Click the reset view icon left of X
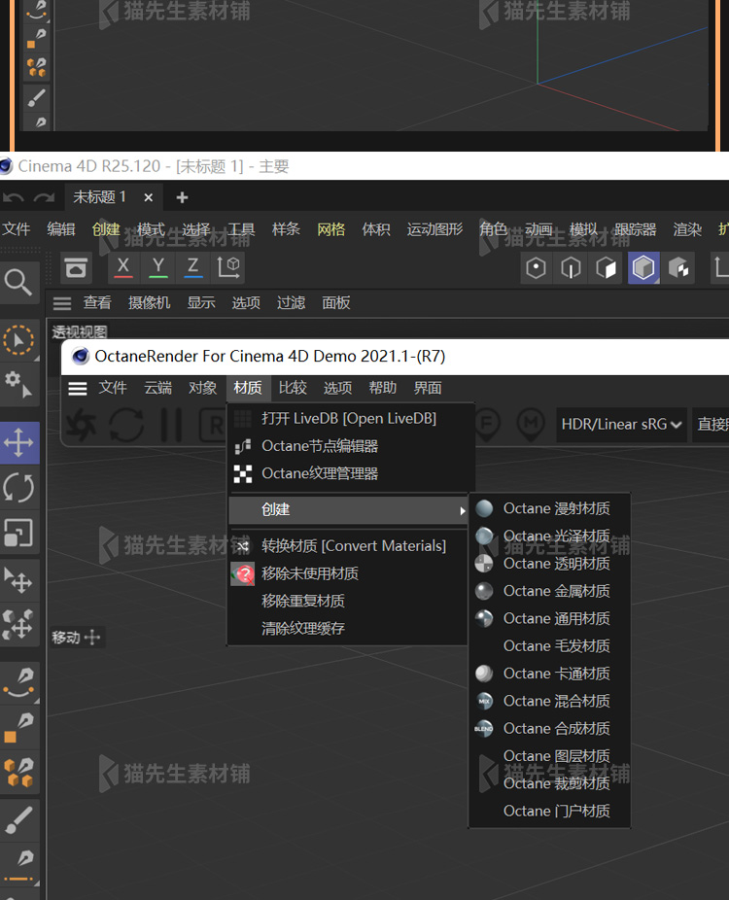Screen dimensions: 729x900 point(76,267)
